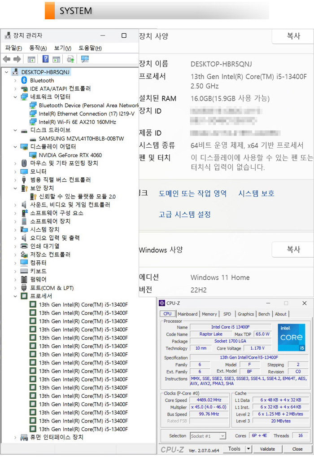Collapse the 보안 장치 category

click(15, 188)
